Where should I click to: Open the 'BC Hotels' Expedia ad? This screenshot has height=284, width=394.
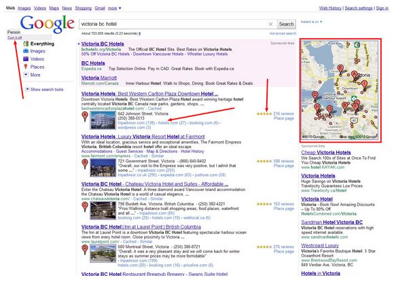pos(93,63)
